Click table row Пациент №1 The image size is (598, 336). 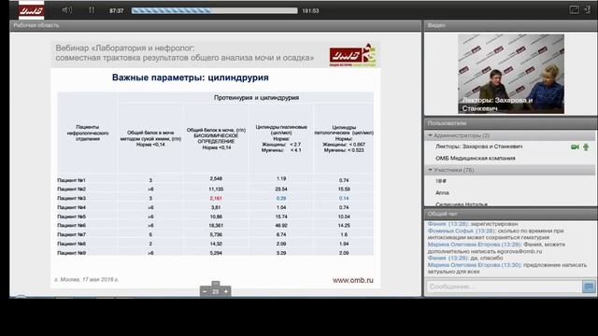216,180
